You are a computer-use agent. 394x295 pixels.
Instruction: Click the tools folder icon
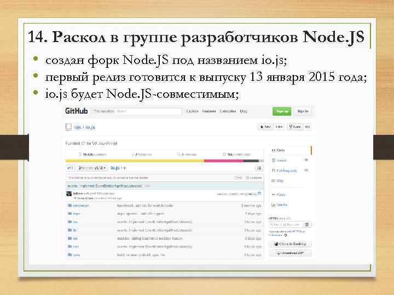click(x=69, y=255)
